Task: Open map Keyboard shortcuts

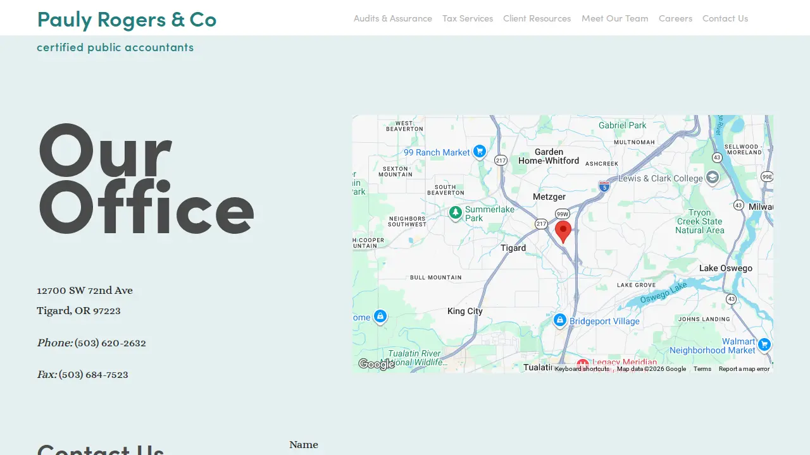Action: [582, 369]
